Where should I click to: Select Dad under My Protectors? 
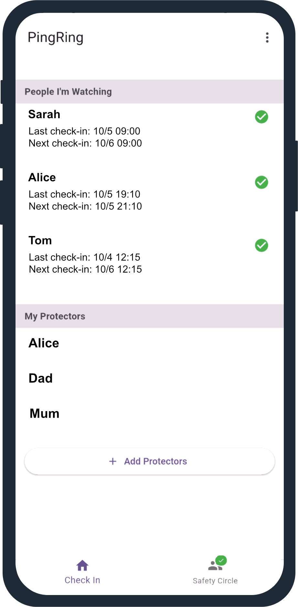tap(41, 378)
